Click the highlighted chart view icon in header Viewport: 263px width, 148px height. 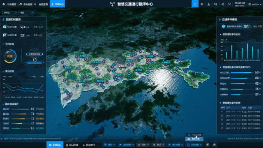[x=195, y=4]
